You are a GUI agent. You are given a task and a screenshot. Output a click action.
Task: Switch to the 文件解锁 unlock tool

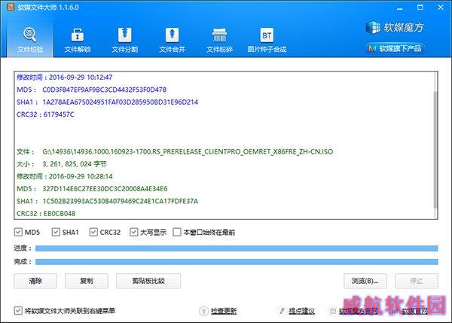pyautogui.click(x=78, y=40)
